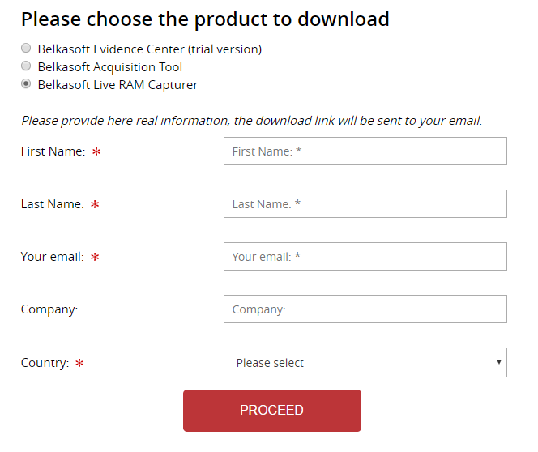The width and height of the screenshot is (538, 452).
Task: Choose the Belkasoft Acquisition Tool radio button
Action: coord(27,66)
